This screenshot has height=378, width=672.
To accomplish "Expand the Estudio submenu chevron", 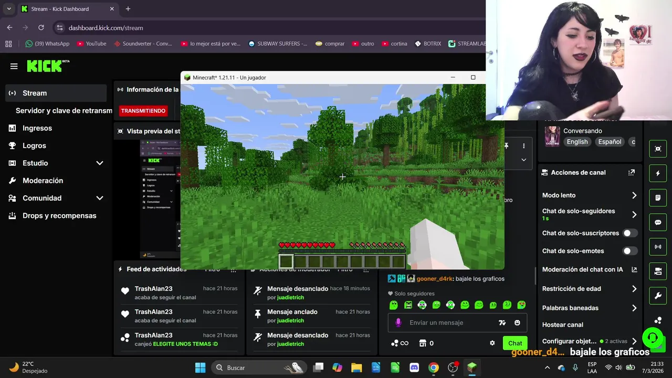I will click(100, 163).
